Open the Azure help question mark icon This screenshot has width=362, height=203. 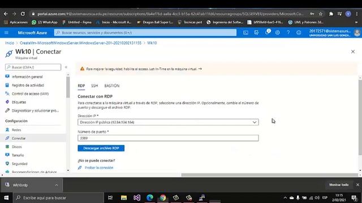click(288, 33)
